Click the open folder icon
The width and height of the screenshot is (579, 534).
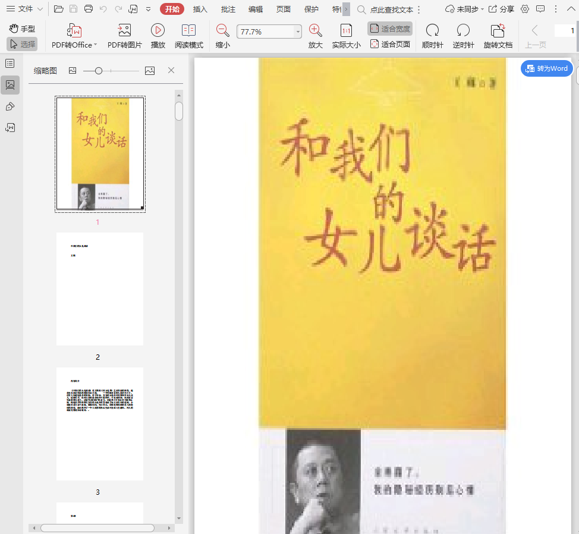click(59, 9)
